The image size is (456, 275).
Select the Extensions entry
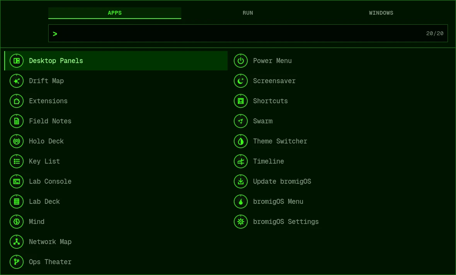coord(116,101)
